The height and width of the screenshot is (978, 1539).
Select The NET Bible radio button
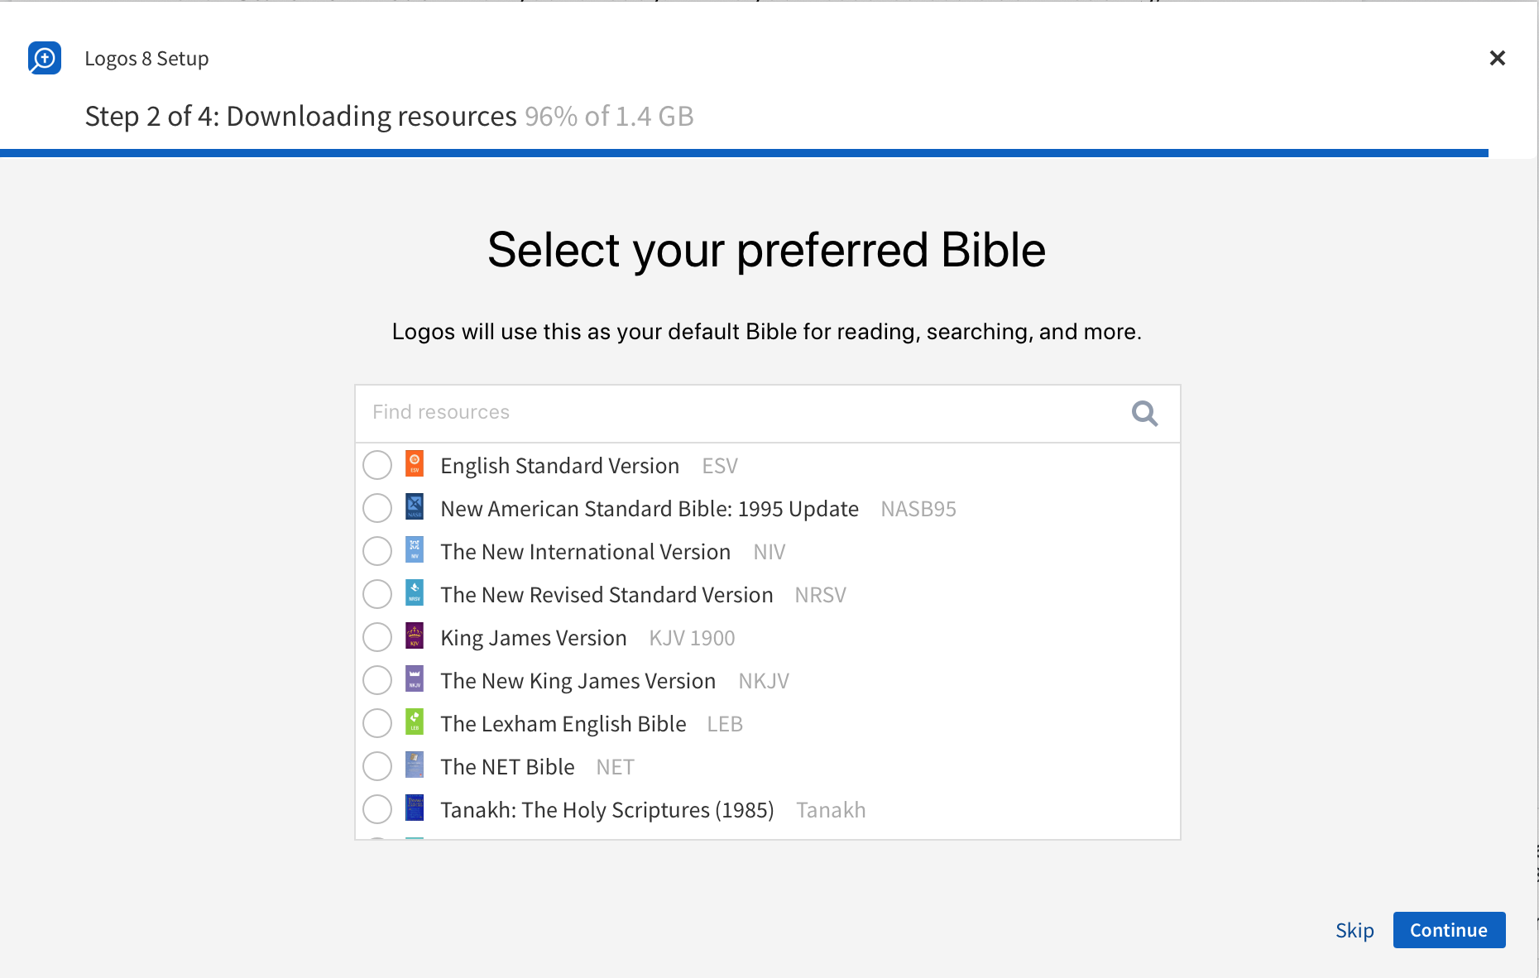377,766
